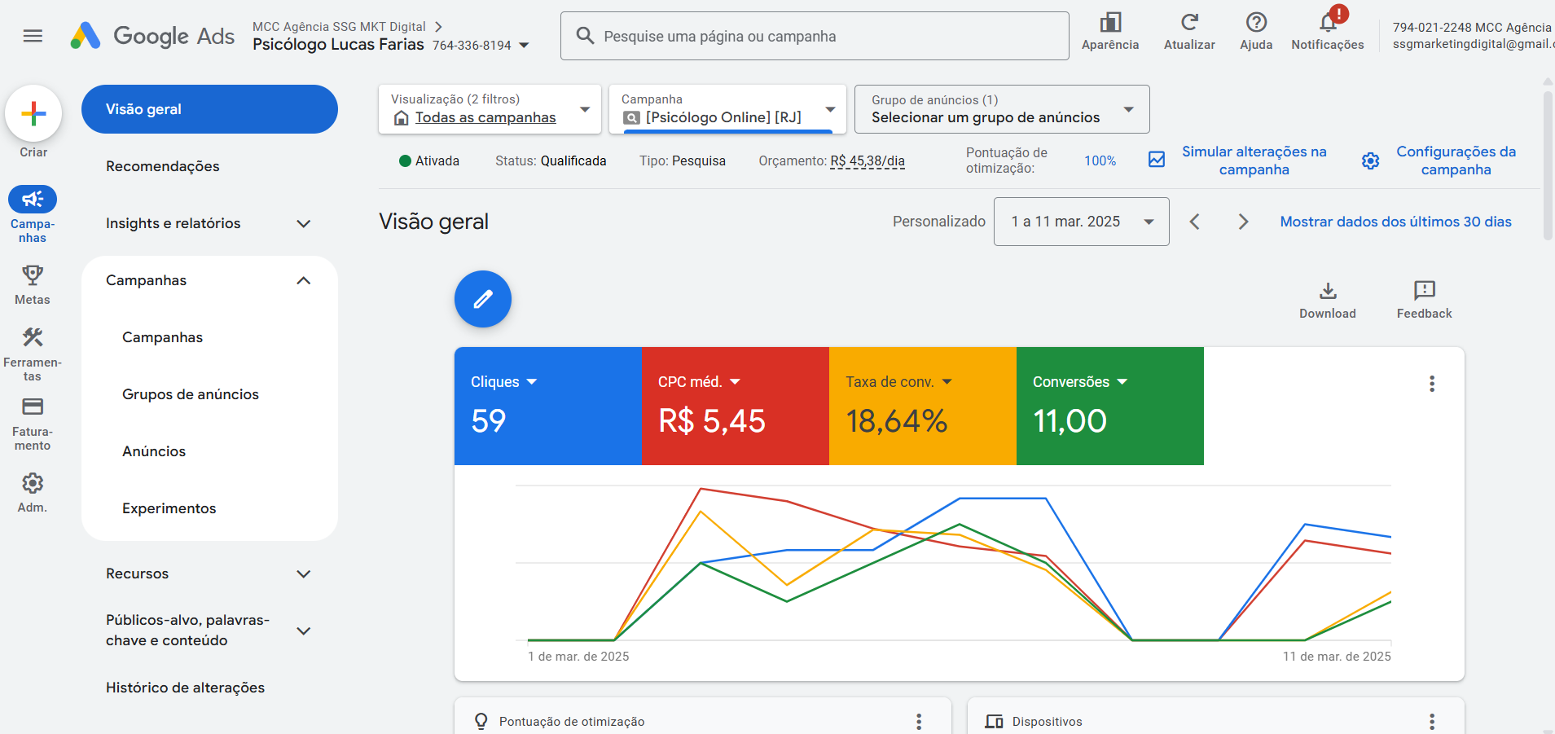Go to next date range arrow
Screen dimensions: 1555x734
click(x=1243, y=222)
